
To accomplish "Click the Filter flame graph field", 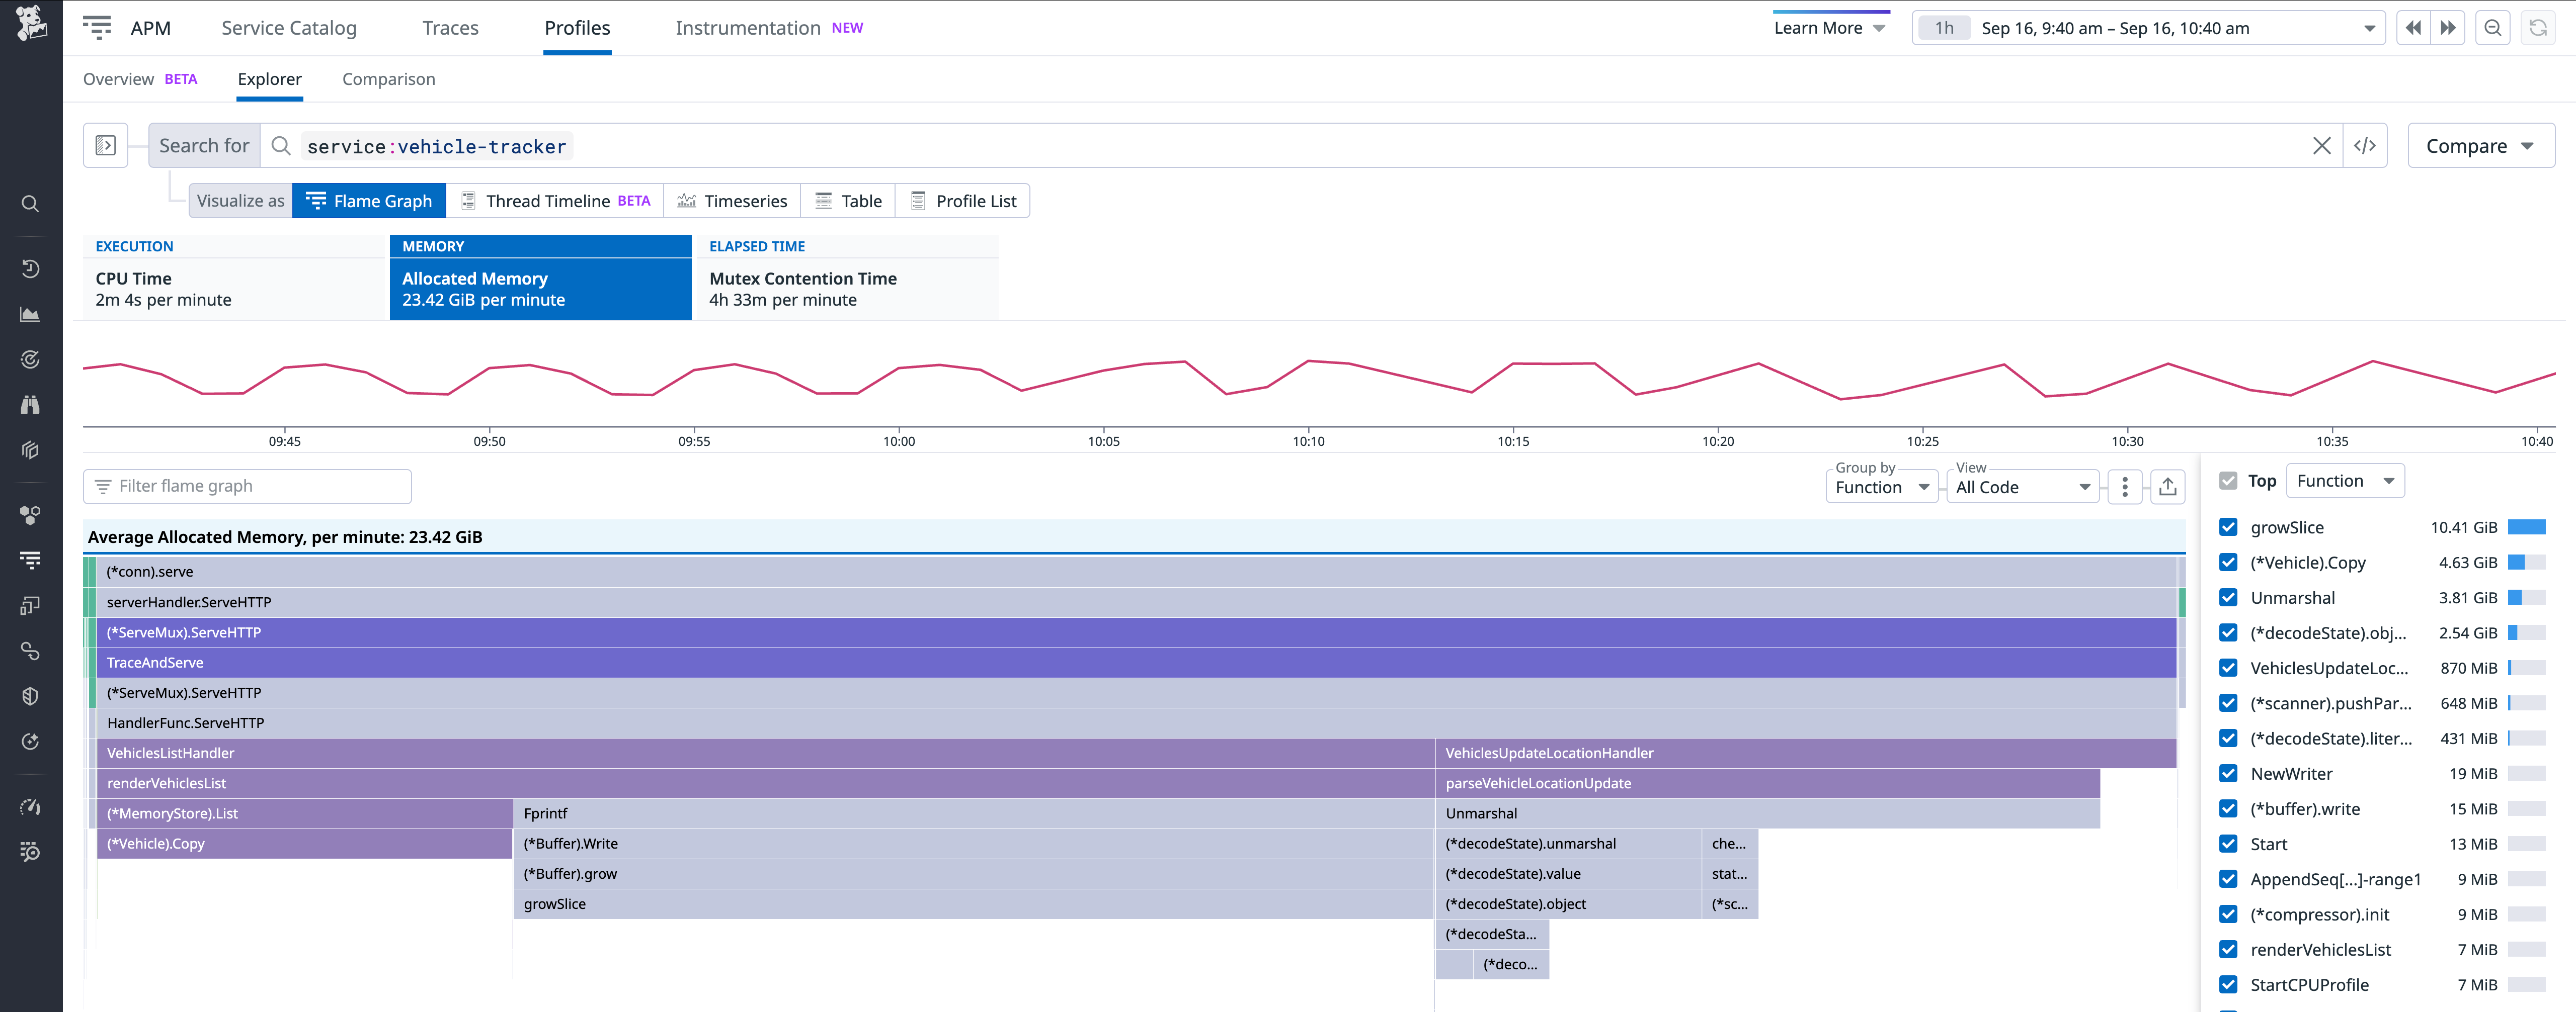I will [247, 487].
